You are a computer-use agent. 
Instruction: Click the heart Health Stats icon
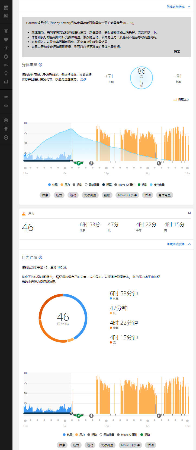point(6,39)
